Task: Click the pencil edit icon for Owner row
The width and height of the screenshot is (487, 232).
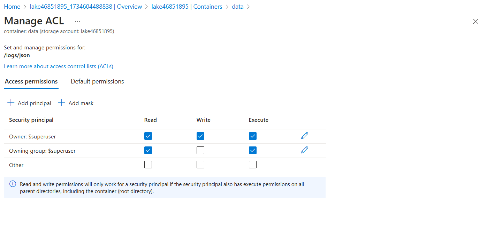Action: tap(304, 136)
